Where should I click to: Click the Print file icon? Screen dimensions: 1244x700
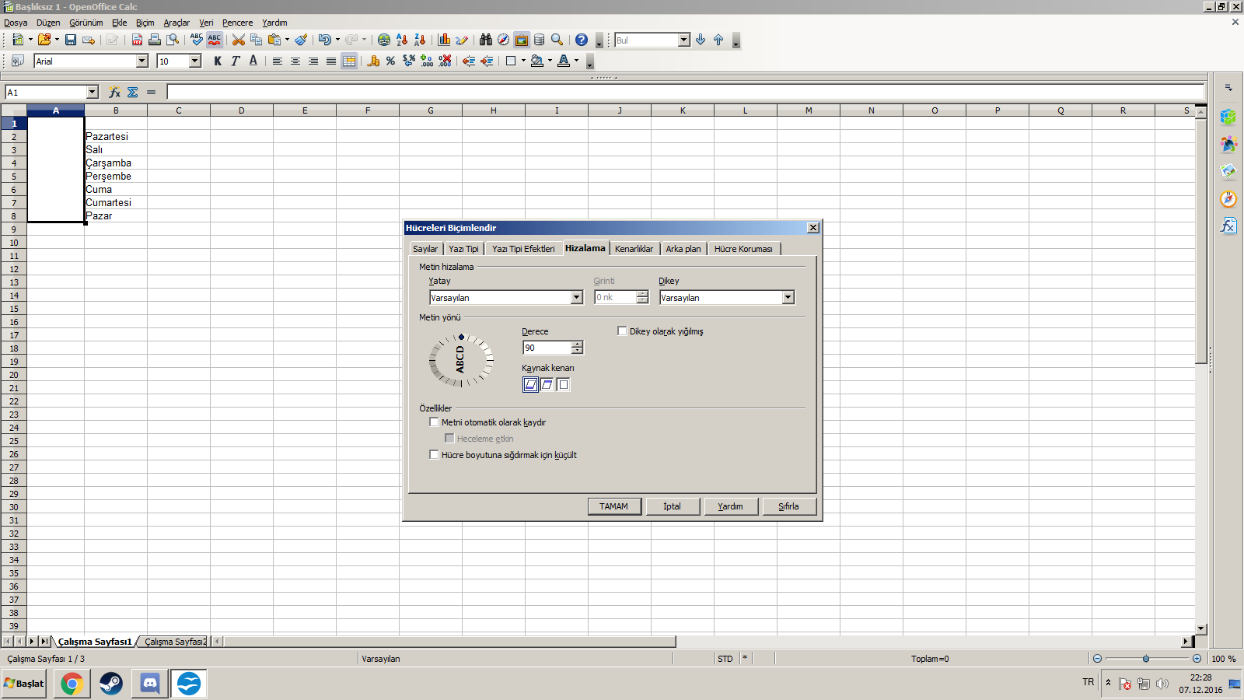tap(155, 40)
